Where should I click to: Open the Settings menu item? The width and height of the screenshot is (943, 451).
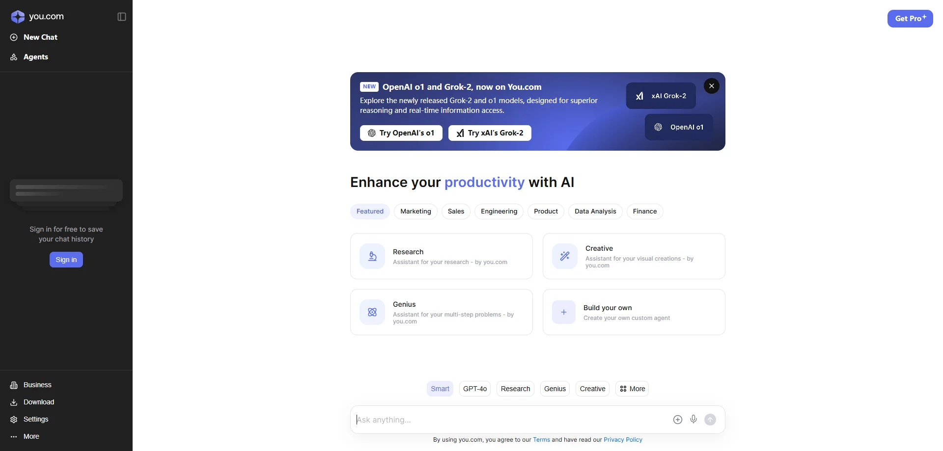[x=36, y=420]
